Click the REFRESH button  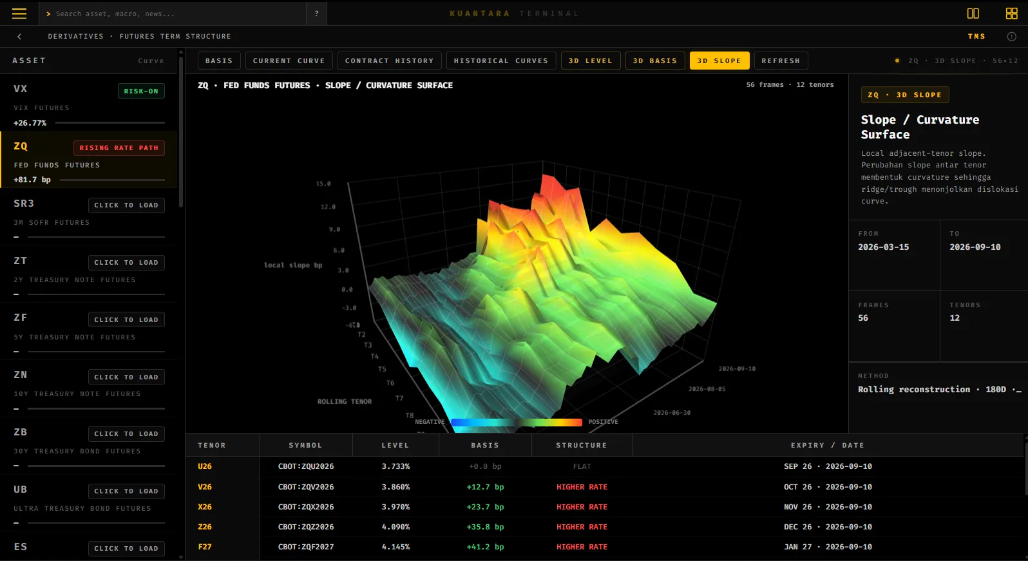click(781, 61)
